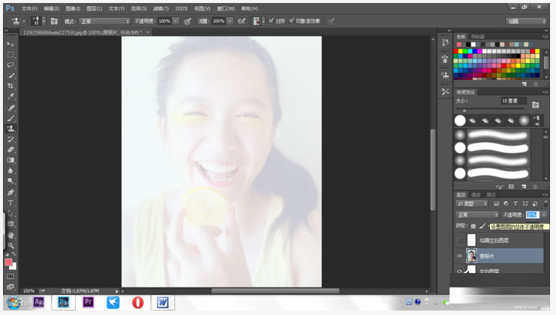Toggle the 对齐 (Aligned) checkbox
This screenshot has height=315, width=556.
(271, 21)
